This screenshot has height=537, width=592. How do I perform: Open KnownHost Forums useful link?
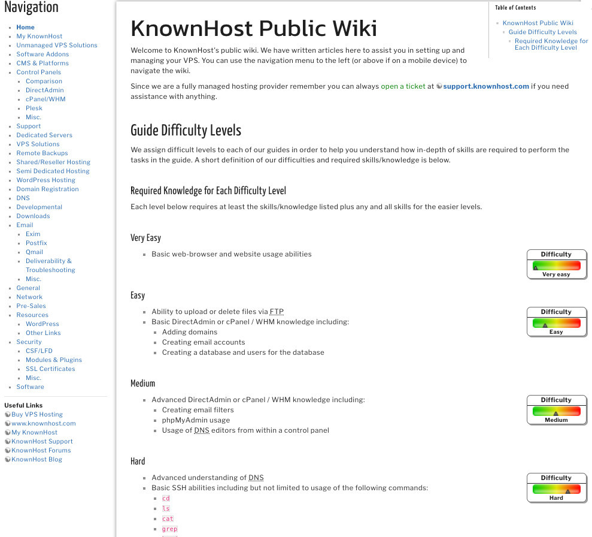click(41, 451)
